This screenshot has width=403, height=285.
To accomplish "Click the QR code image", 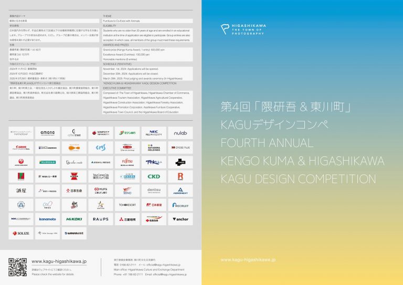I will point(18,267).
